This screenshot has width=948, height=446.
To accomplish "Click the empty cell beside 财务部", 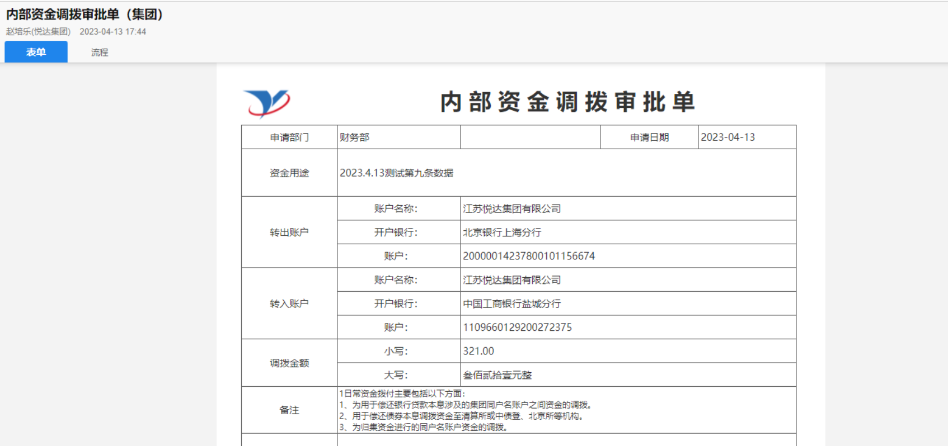I will click(530, 137).
